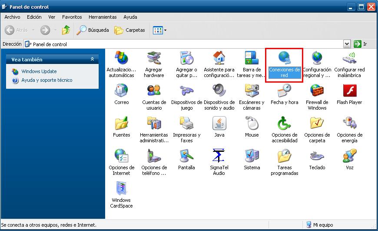Click the Búsqueda toolbar button
The width and height of the screenshot is (378, 231).
[93, 30]
